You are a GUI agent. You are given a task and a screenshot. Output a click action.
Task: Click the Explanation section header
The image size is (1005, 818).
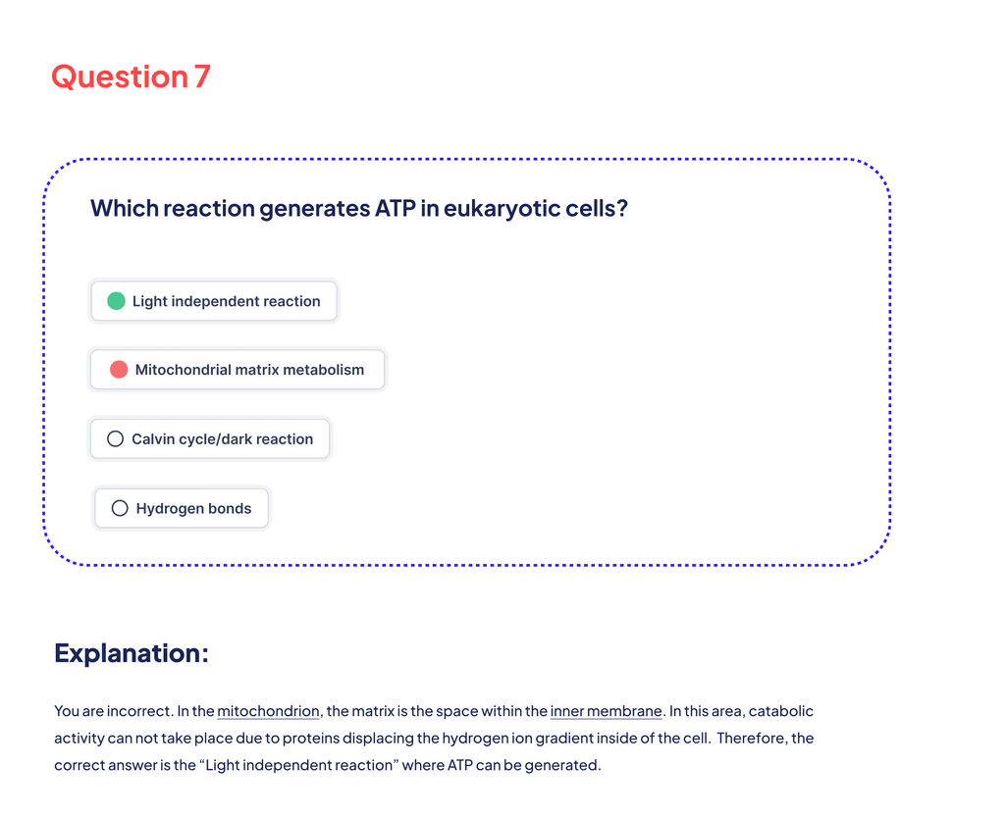131,652
